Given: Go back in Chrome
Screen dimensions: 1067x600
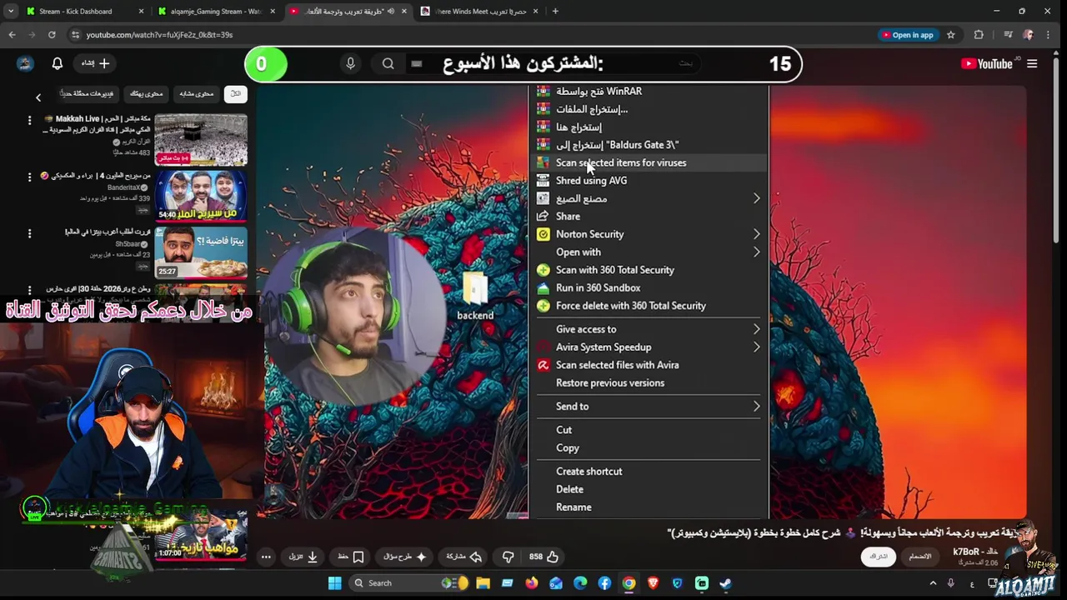Looking at the screenshot, I should tap(12, 35).
